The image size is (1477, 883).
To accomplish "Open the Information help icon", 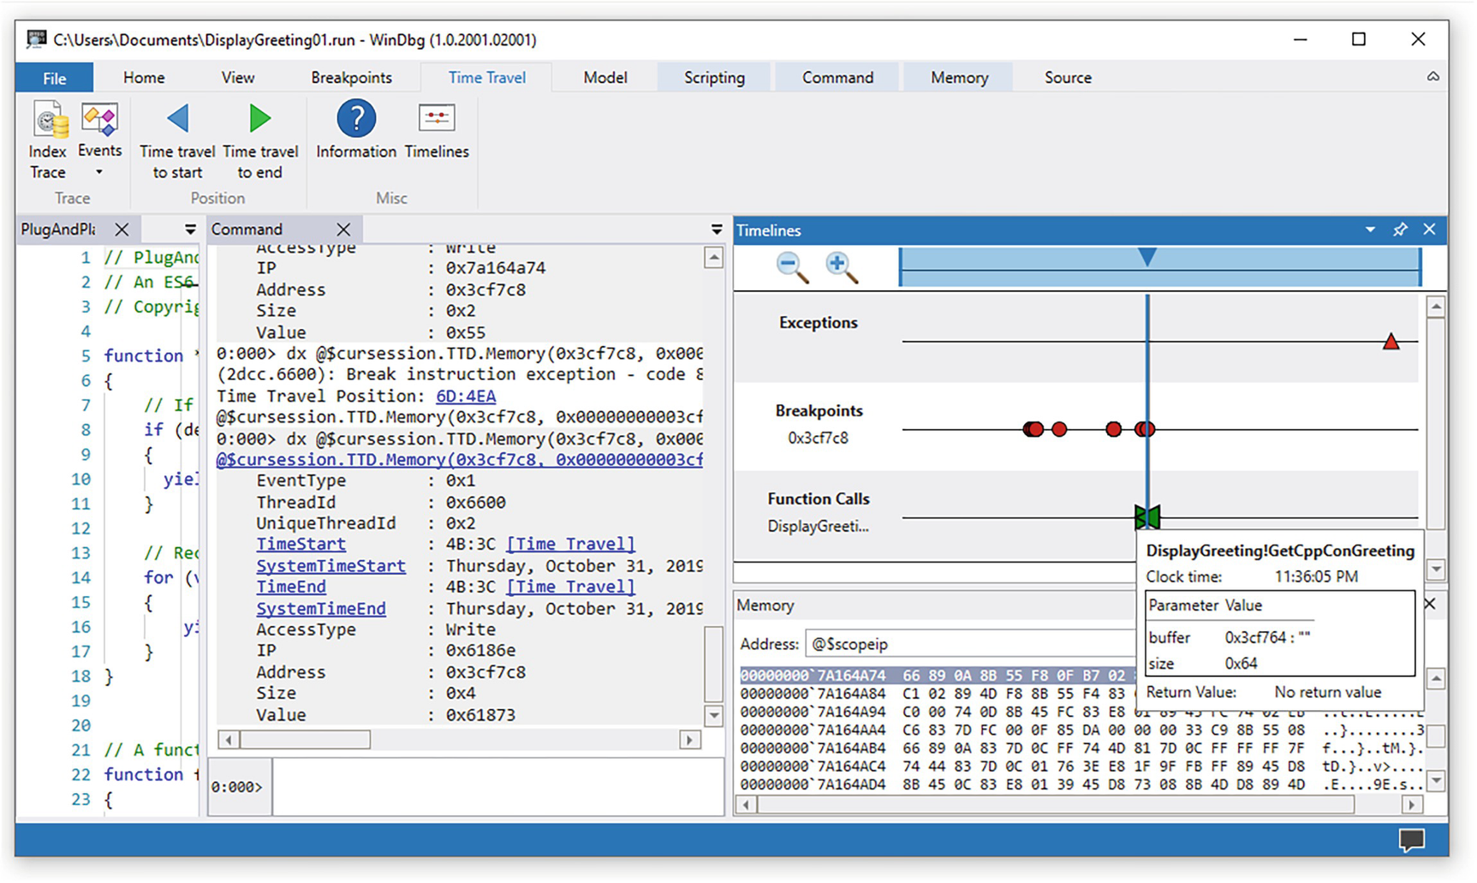I will point(356,119).
